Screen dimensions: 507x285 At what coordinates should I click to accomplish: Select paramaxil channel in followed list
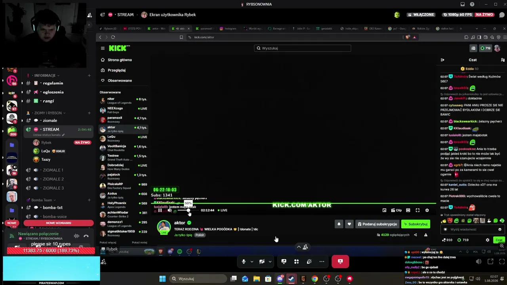pyautogui.click(x=123, y=120)
